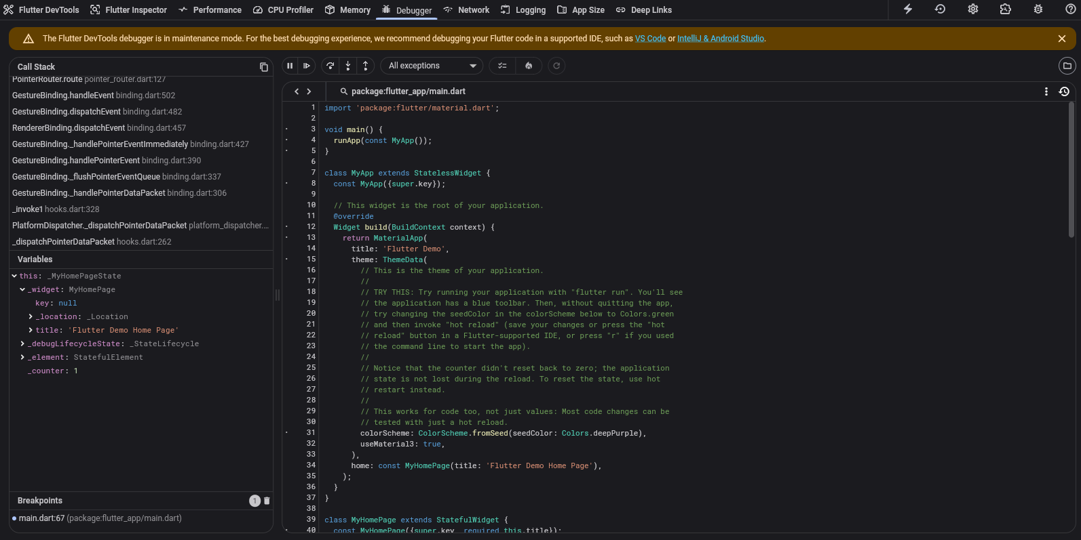Click the Resume execution button
1081x540 pixels.
tap(307, 66)
